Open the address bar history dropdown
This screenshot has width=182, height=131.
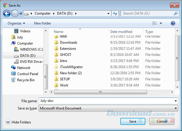tap(108, 14)
